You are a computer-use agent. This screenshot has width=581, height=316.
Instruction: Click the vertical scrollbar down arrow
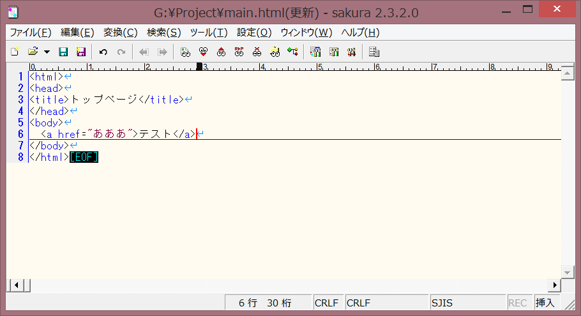568,273
